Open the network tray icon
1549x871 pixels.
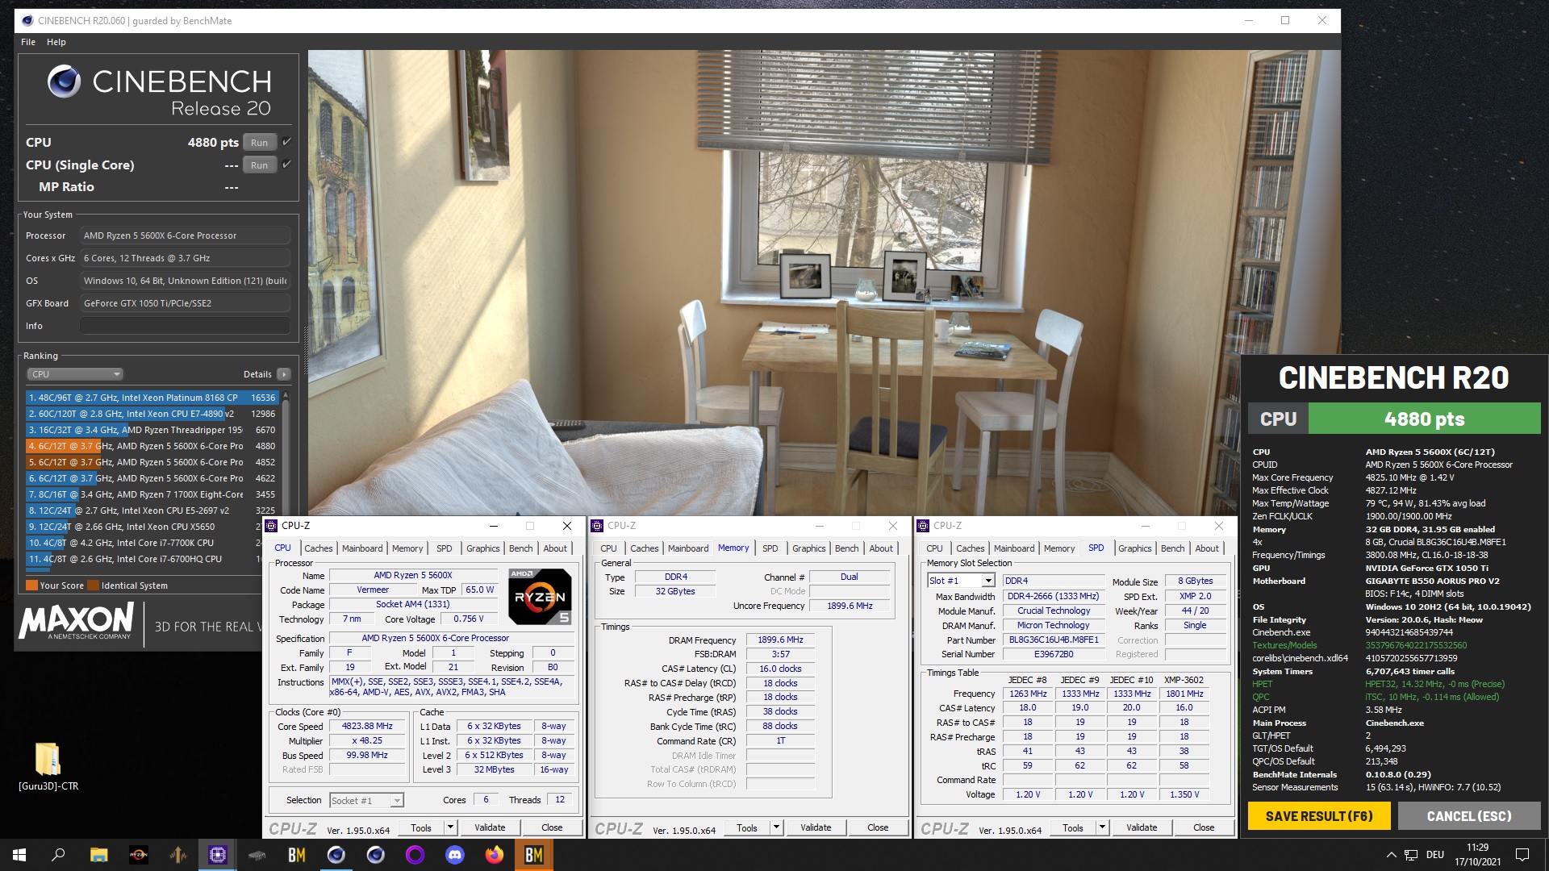pyautogui.click(x=1411, y=855)
